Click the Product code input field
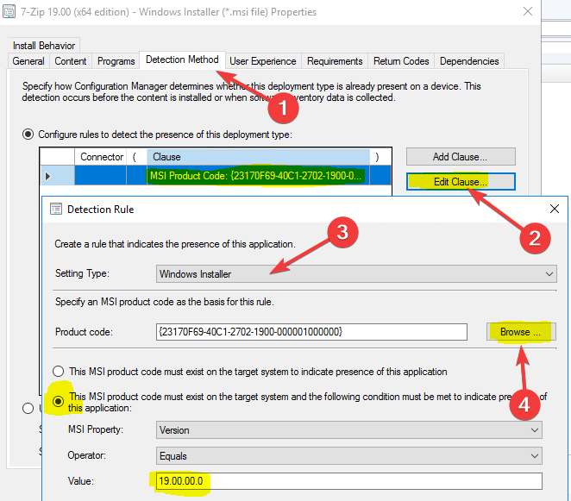The image size is (571, 501). click(x=311, y=332)
